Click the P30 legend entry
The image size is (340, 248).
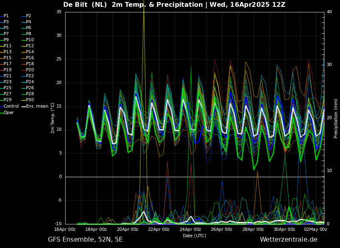(x=30, y=100)
